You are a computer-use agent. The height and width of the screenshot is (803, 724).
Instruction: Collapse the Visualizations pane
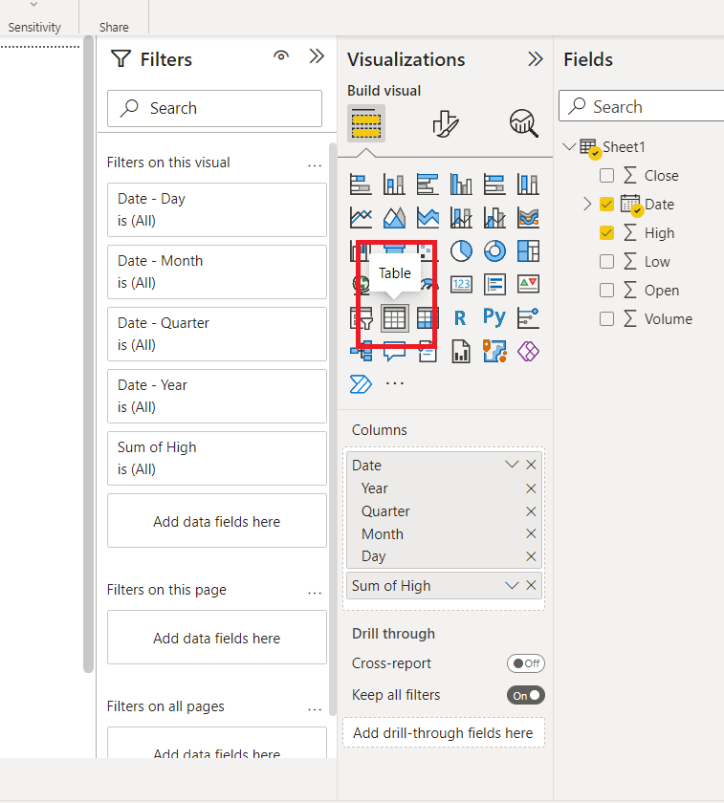point(535,59)
